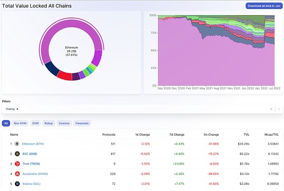The height and width of the screenshot is (191, 284).
Task: Sort by the 7d Change column
Action: click(x=177, y=135)
